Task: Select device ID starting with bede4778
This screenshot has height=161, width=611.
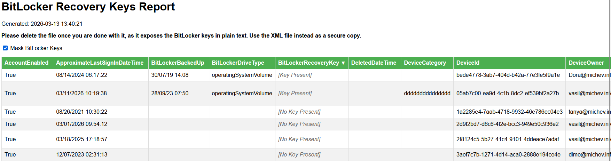Action: pos(508,75)
